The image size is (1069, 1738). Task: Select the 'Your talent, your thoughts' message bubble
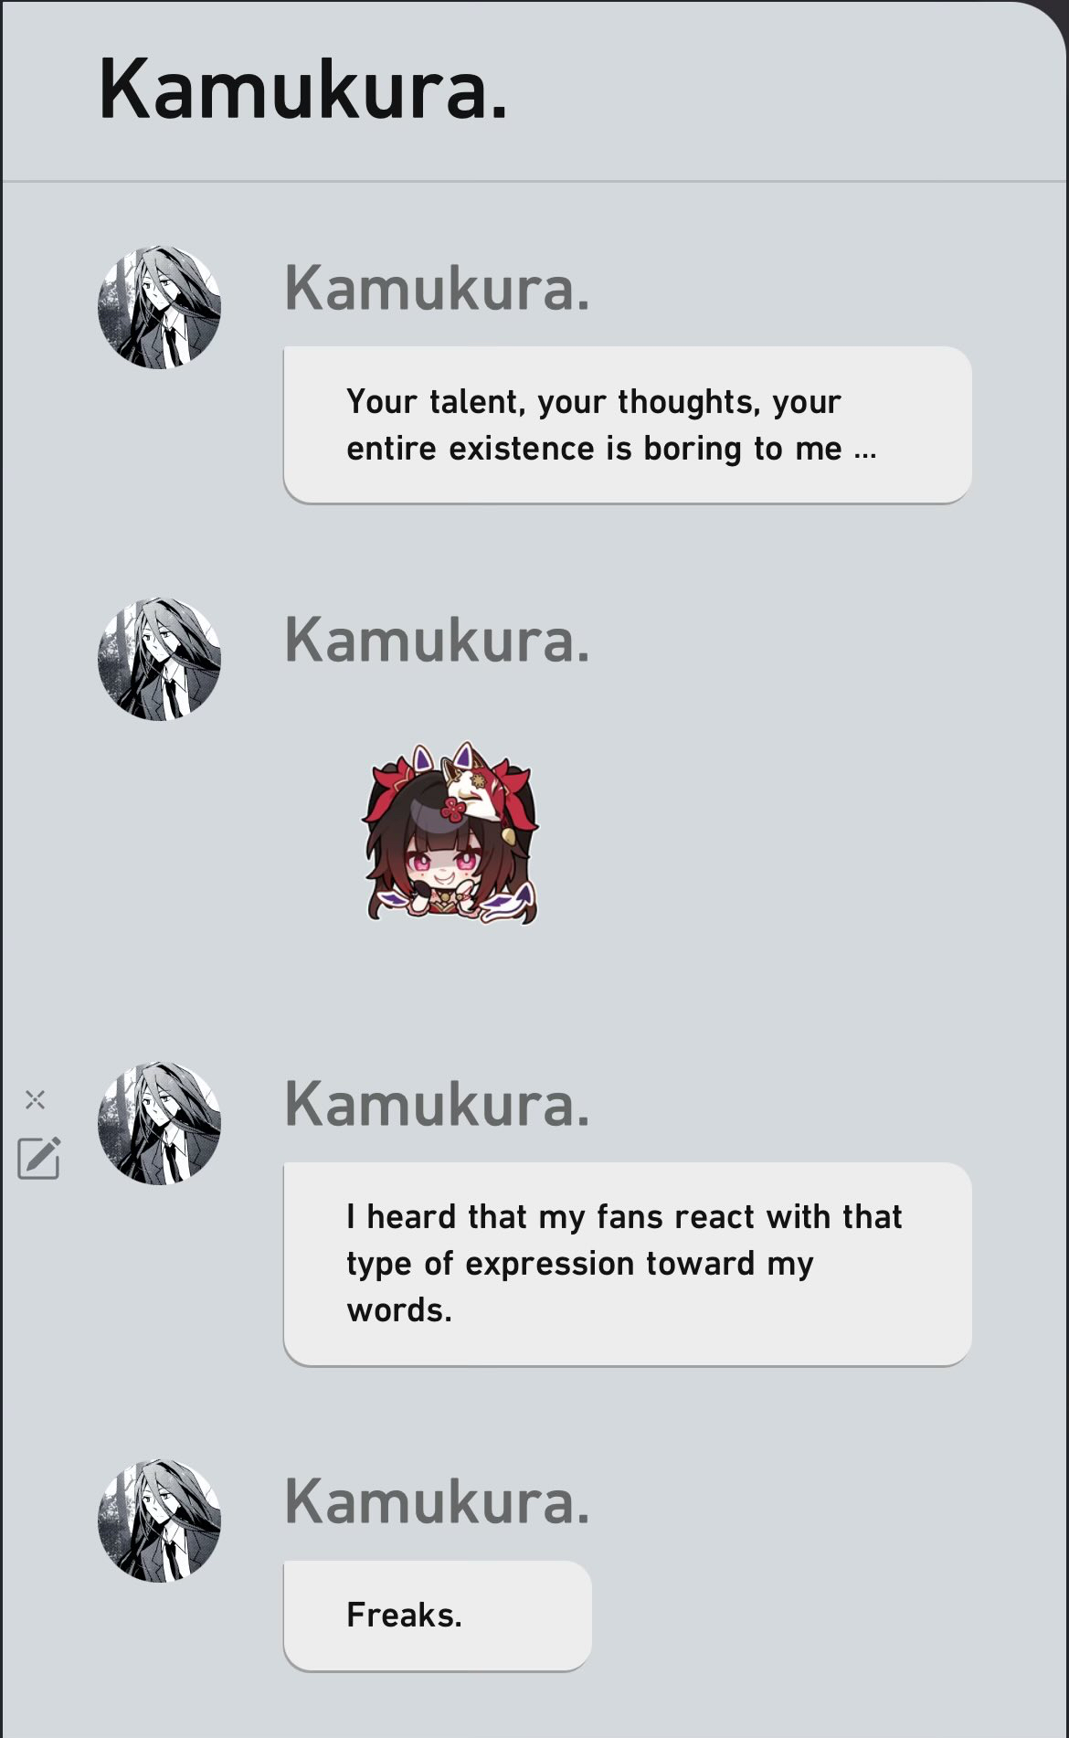pos(628,425)
